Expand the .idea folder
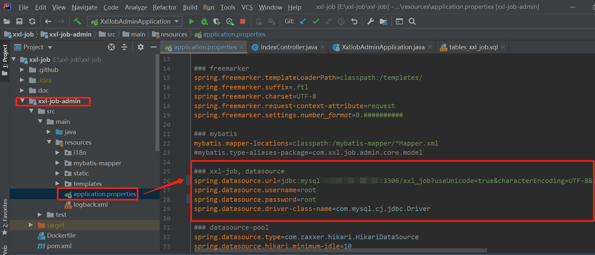This screenshot has height=255, width=595. pyautogui.click(x=22, y=80)
